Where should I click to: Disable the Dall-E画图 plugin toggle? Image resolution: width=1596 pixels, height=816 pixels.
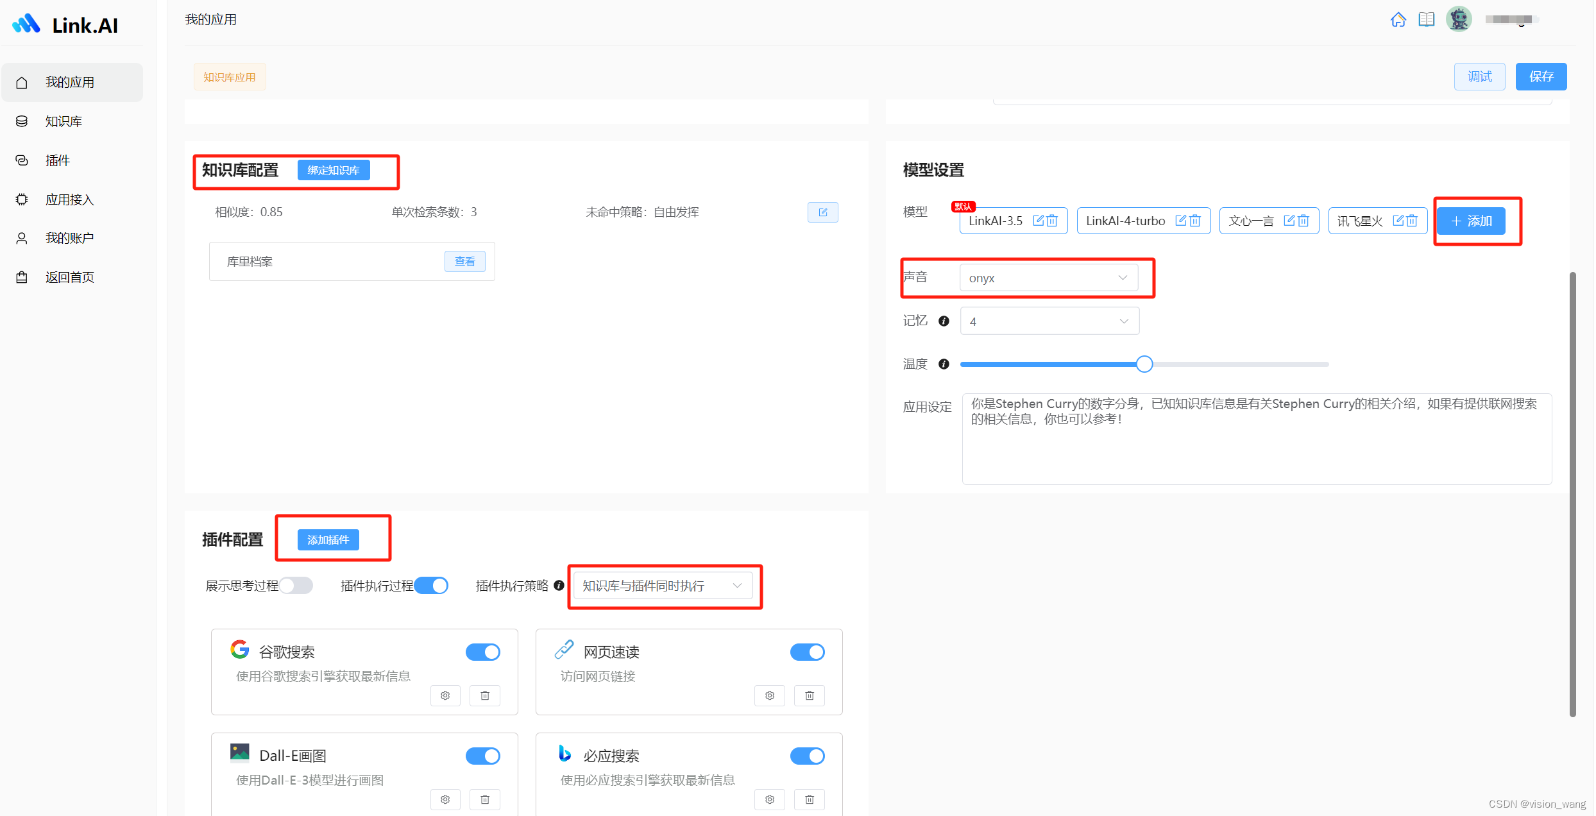pos(482,756)
